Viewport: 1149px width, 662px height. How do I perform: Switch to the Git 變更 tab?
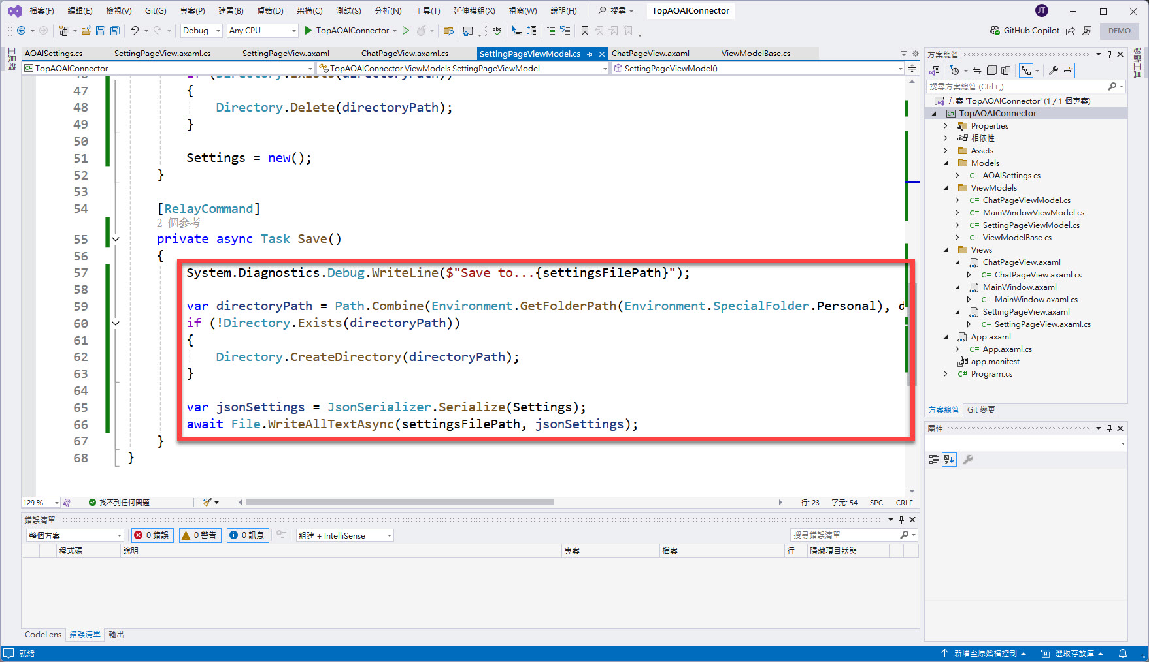981,410
